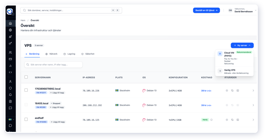This screenshot has width=265, height=140.
Task: Expand the sidebar with the double-arrow toggle
Action: coord(13,14)
